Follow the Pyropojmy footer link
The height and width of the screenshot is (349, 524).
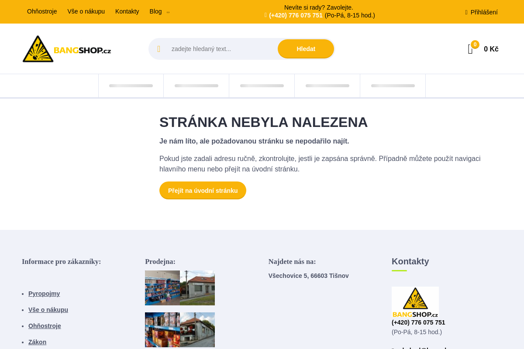pos(44,294)
